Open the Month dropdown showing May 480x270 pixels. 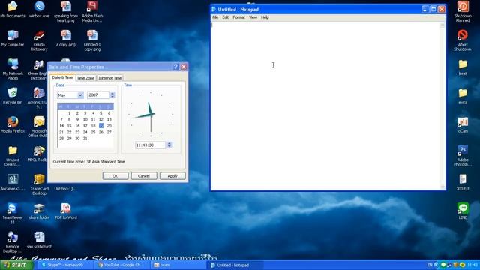point(70,95)
